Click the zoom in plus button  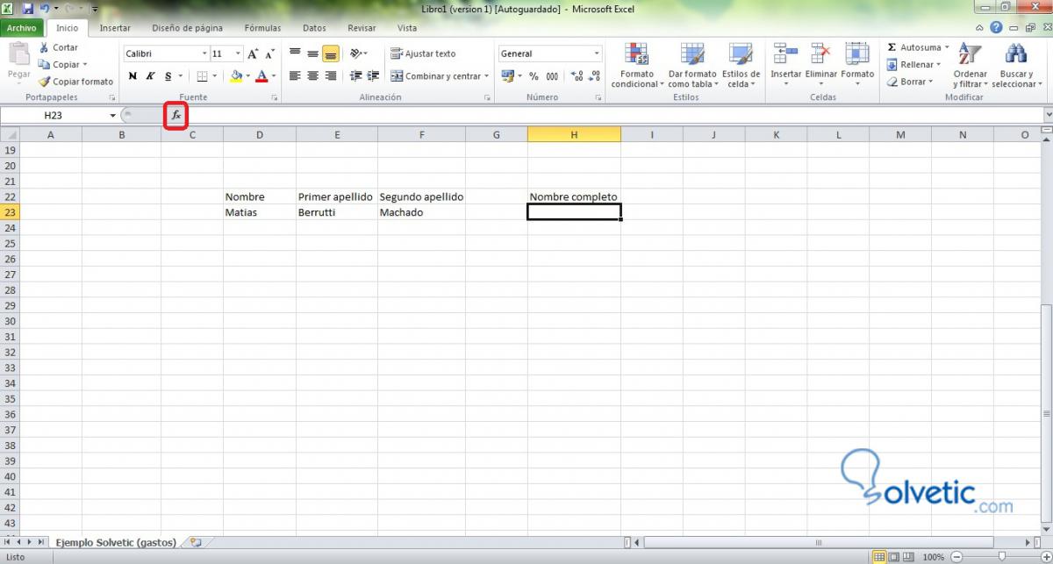tap(1046, 557)
